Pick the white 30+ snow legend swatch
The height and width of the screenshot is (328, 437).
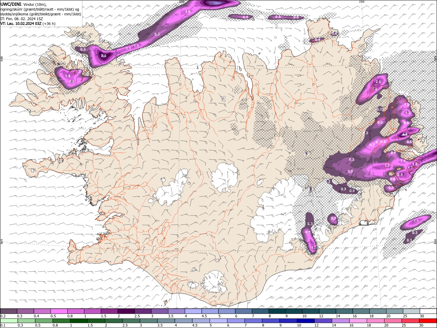click(428, 311)
